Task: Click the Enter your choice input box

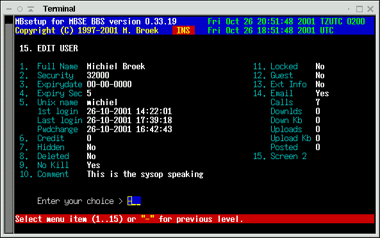Action: 134,201
